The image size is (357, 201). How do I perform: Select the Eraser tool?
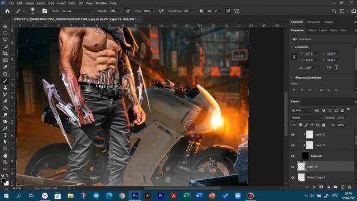5,101
